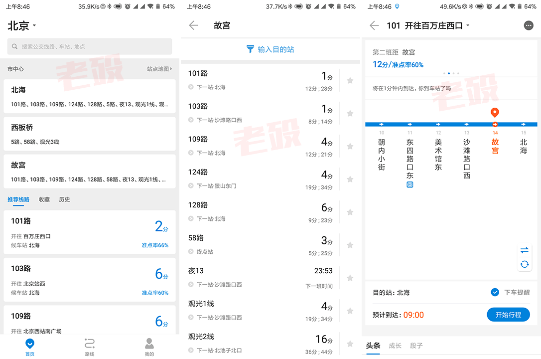
Task: Open direction dropdown next to 开往百万庄西口
Action: pyautogui.click(x=468, y=25)
